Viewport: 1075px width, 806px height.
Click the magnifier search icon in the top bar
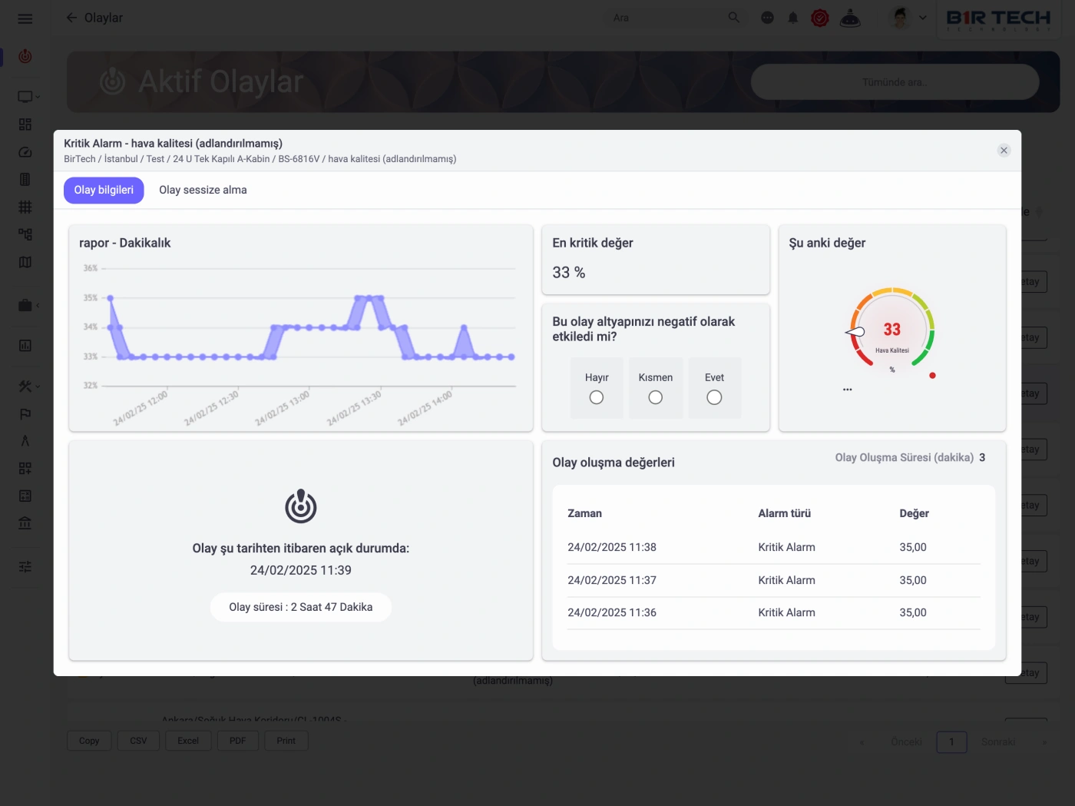coord(734,18)
